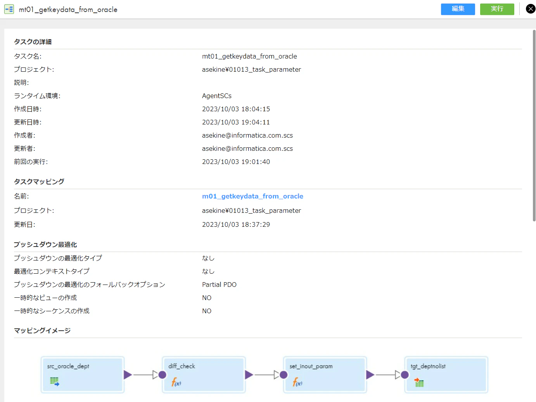This screenshot has width=536, height=402.
Task: Click the input port circle of set_inout_param
Action: [284, 374]
